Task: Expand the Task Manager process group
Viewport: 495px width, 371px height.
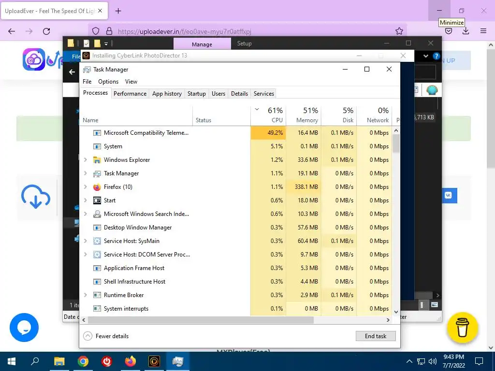Action: click(x=85, y=173)
